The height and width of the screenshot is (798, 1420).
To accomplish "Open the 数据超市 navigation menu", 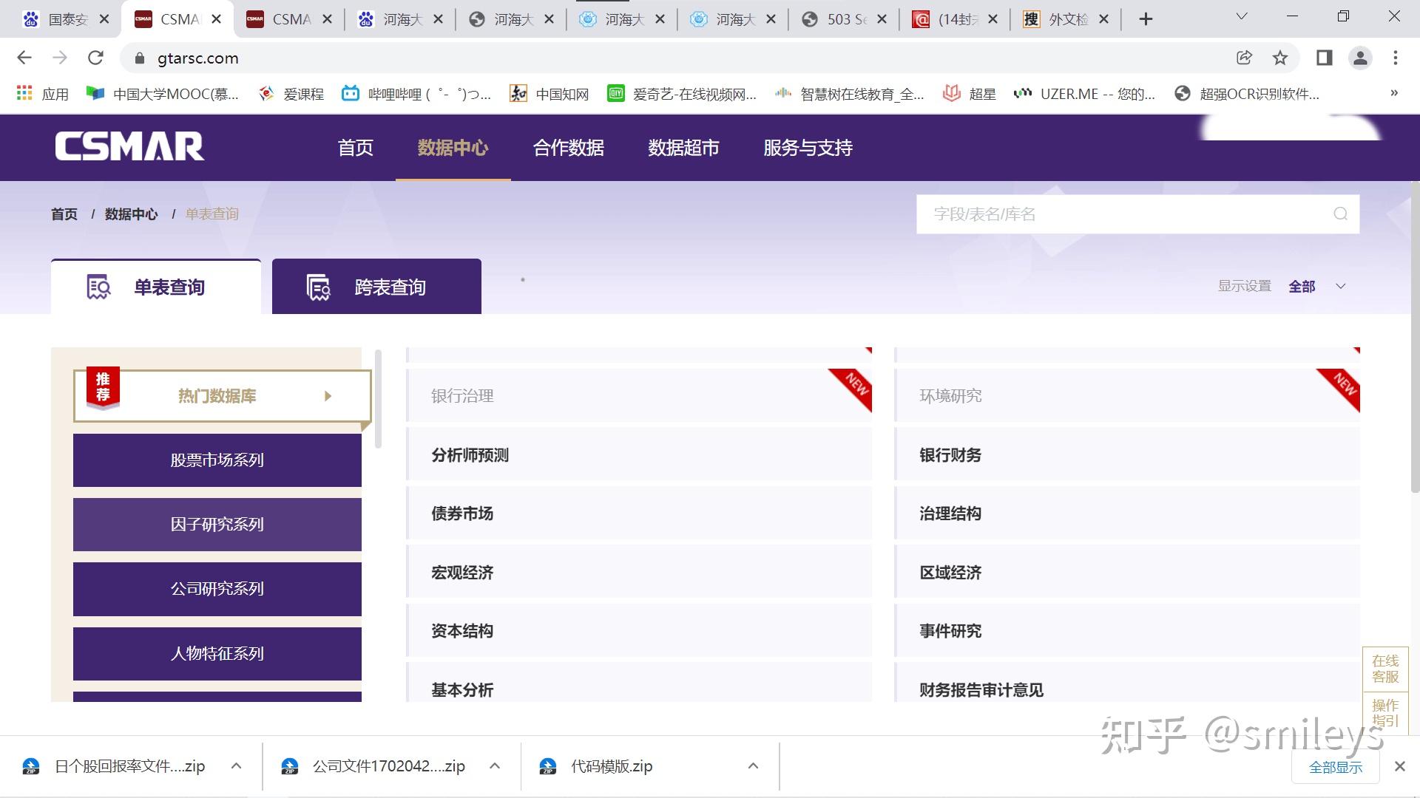I will tap(683, 148).
